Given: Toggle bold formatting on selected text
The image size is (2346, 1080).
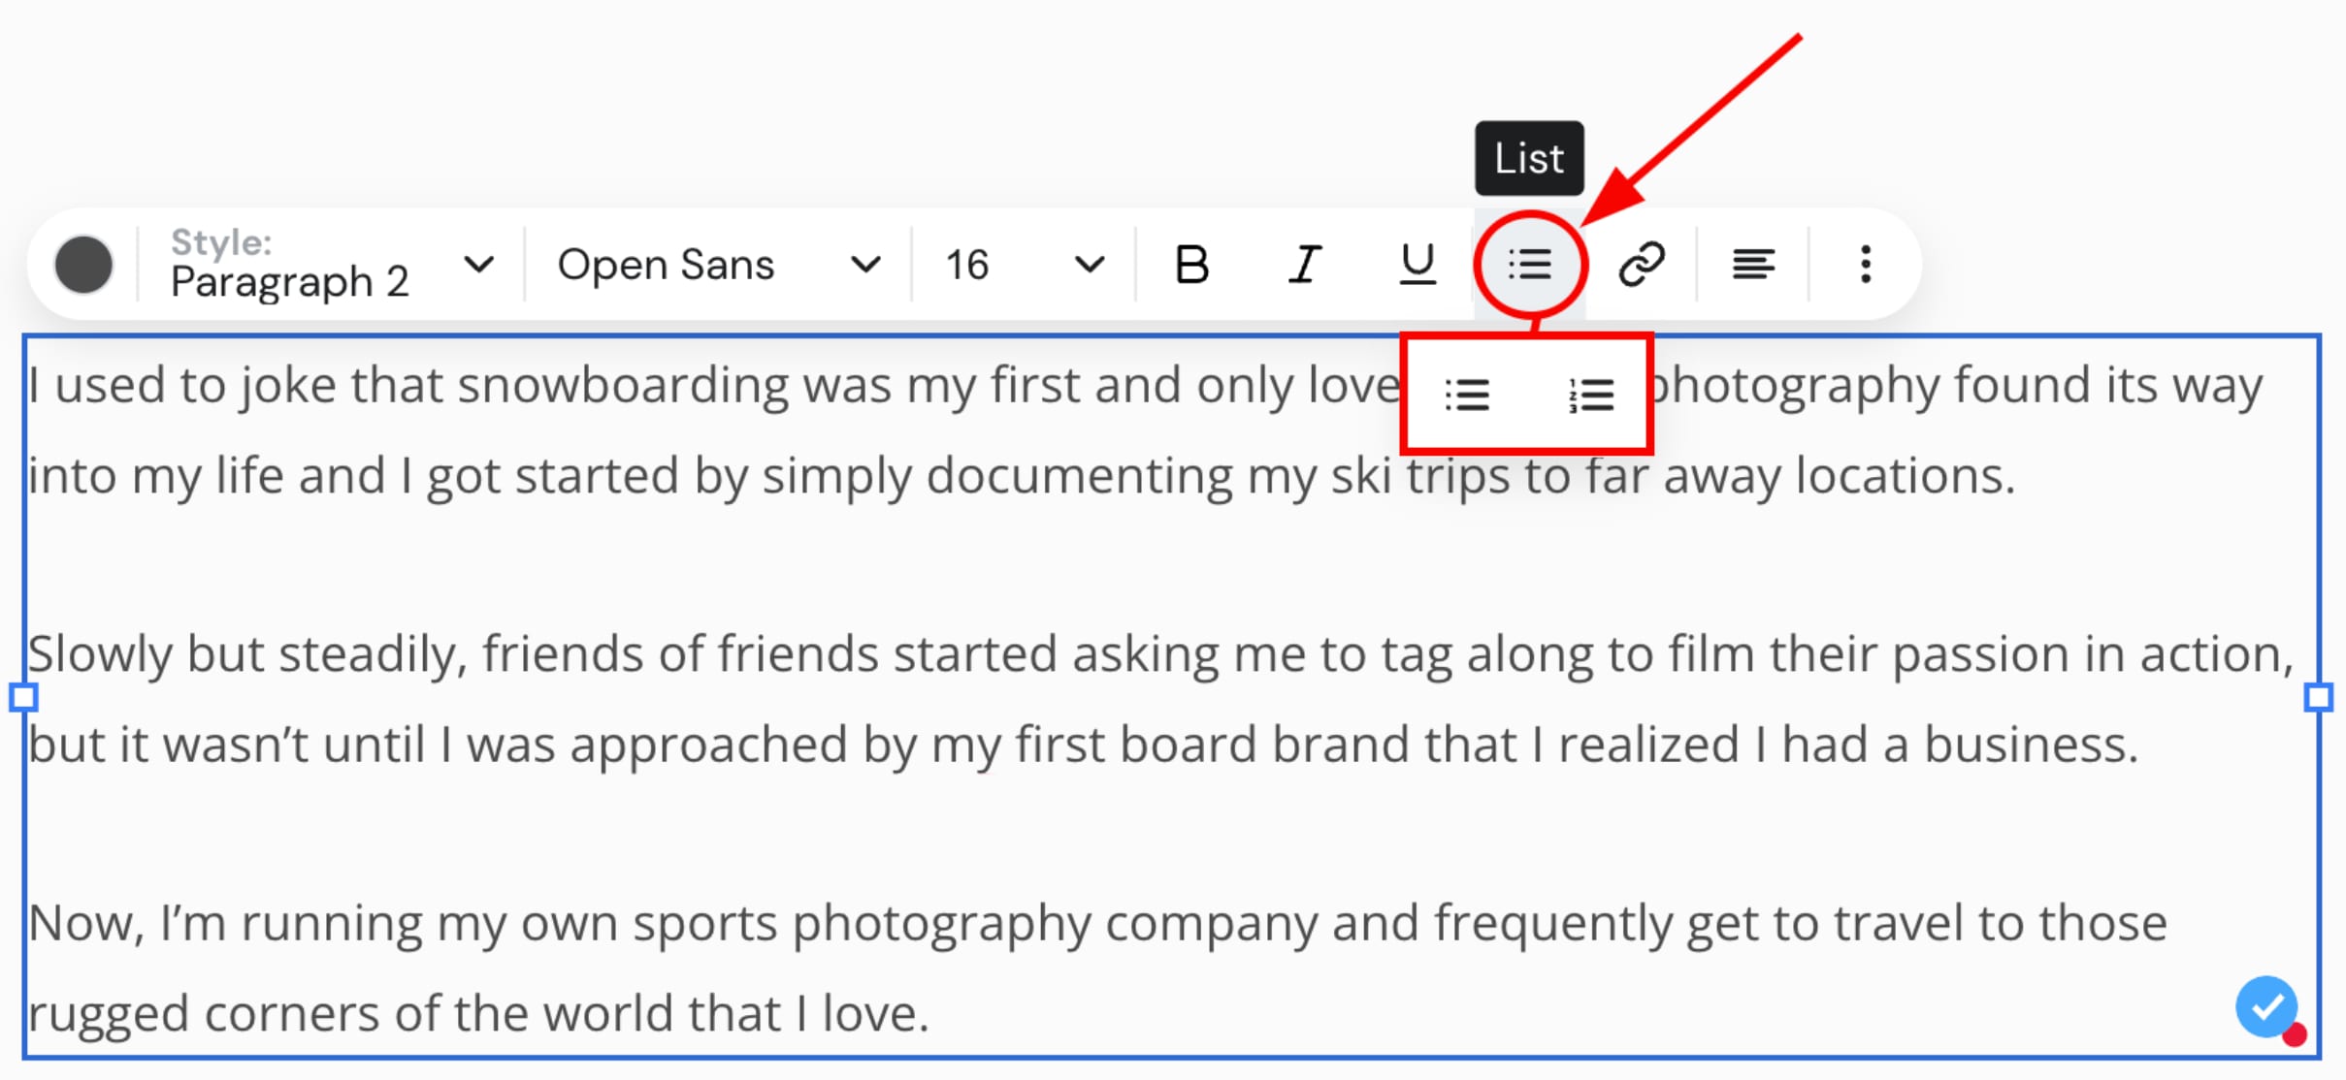Looking at the screenshot, I should [1191, 263].
